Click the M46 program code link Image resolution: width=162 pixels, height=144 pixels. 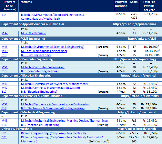pos(4,84)
